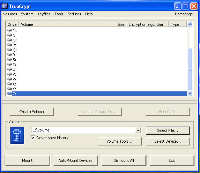Click the drive icon next to W:
This screenshot has width=200, height=173.
(9, 79)
